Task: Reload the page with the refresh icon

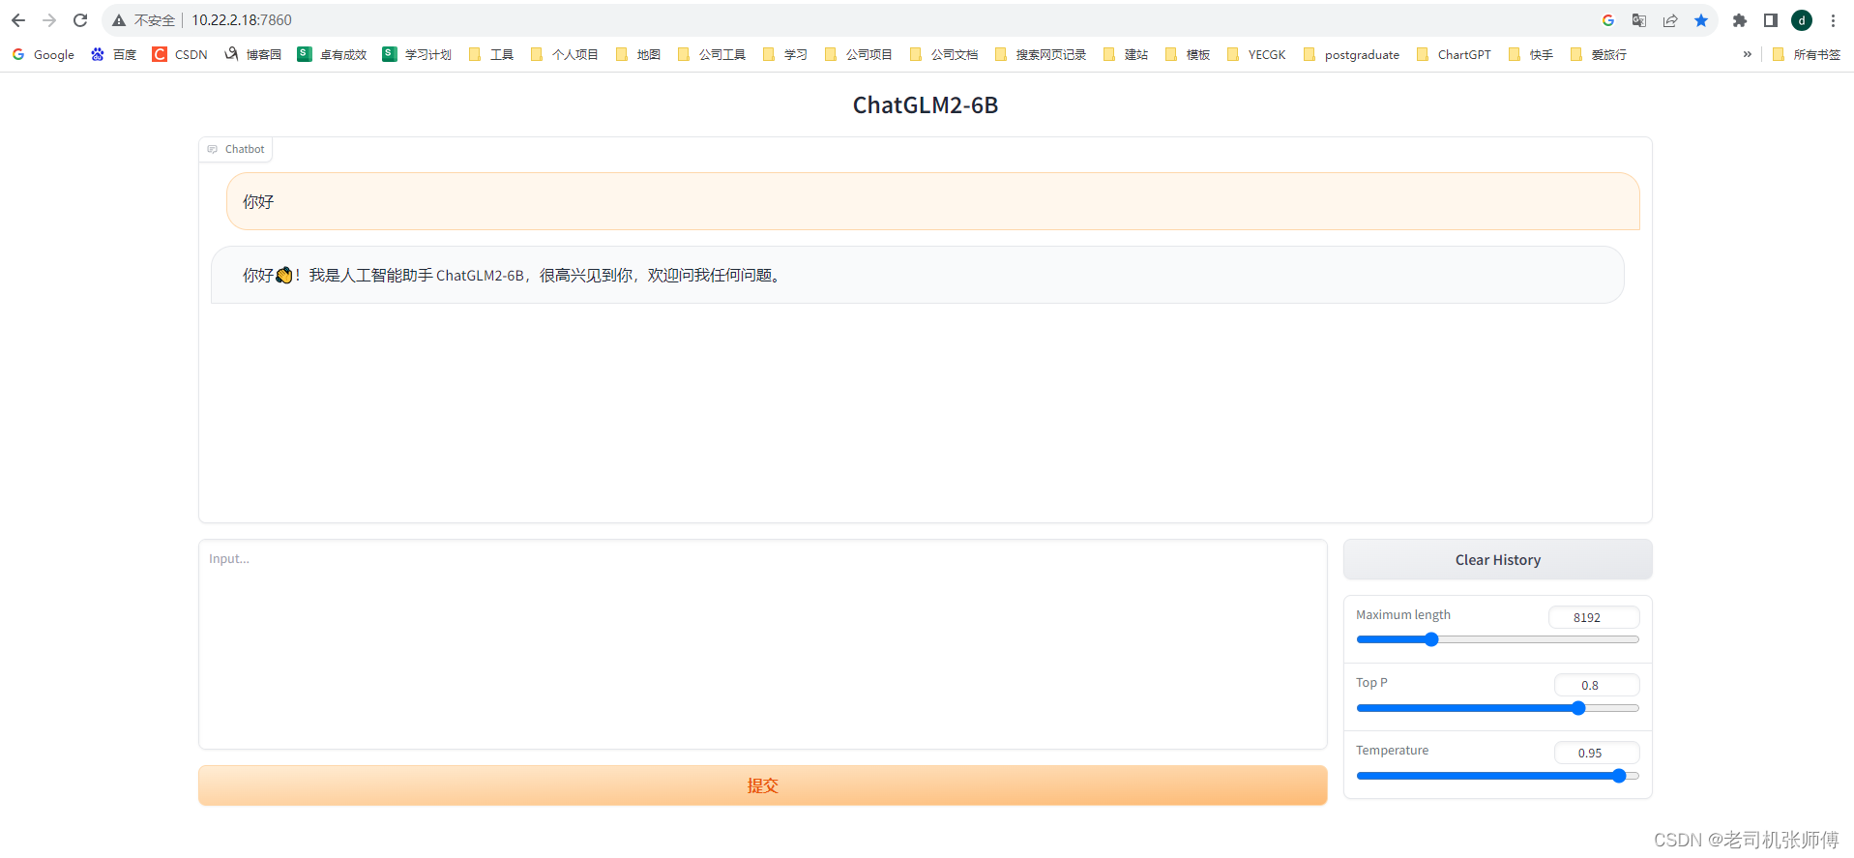Action: (x=80, y=20)
